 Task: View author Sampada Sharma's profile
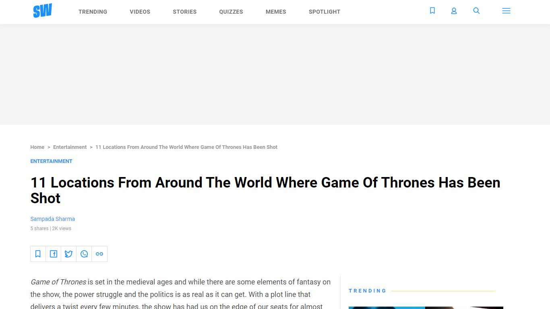tap(53, 219)
